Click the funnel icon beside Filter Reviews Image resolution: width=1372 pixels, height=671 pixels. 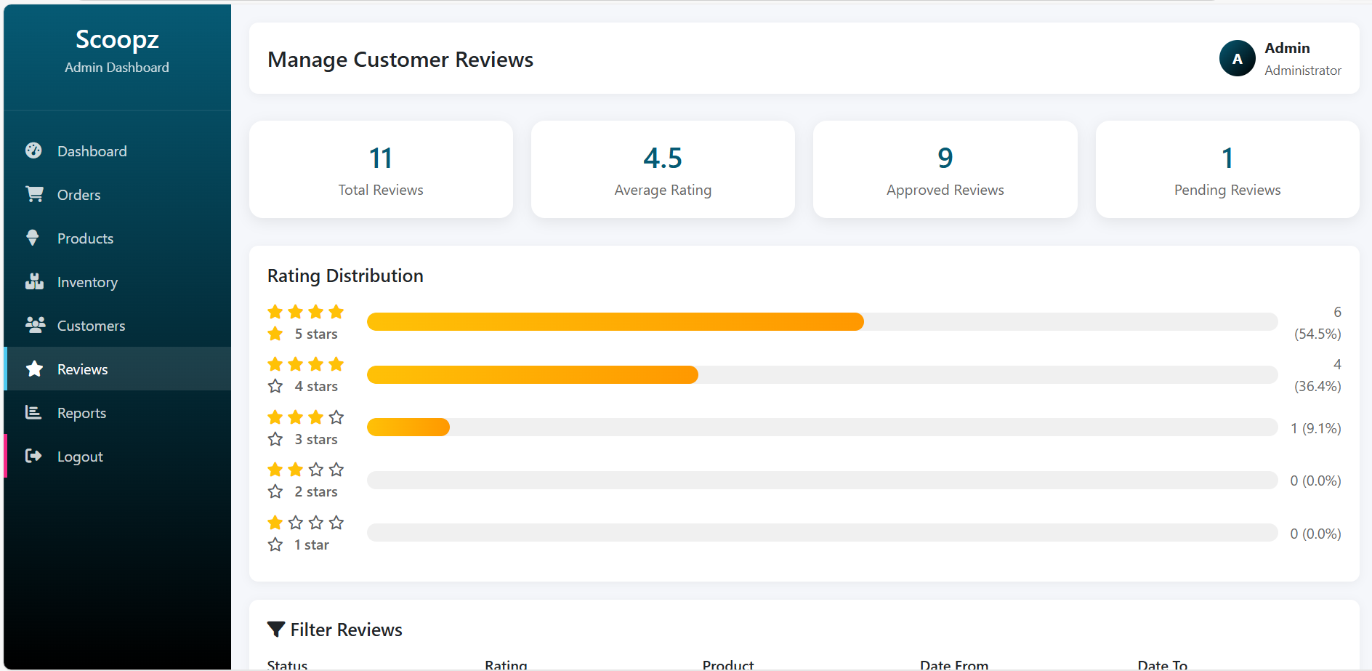coord(276,630)
